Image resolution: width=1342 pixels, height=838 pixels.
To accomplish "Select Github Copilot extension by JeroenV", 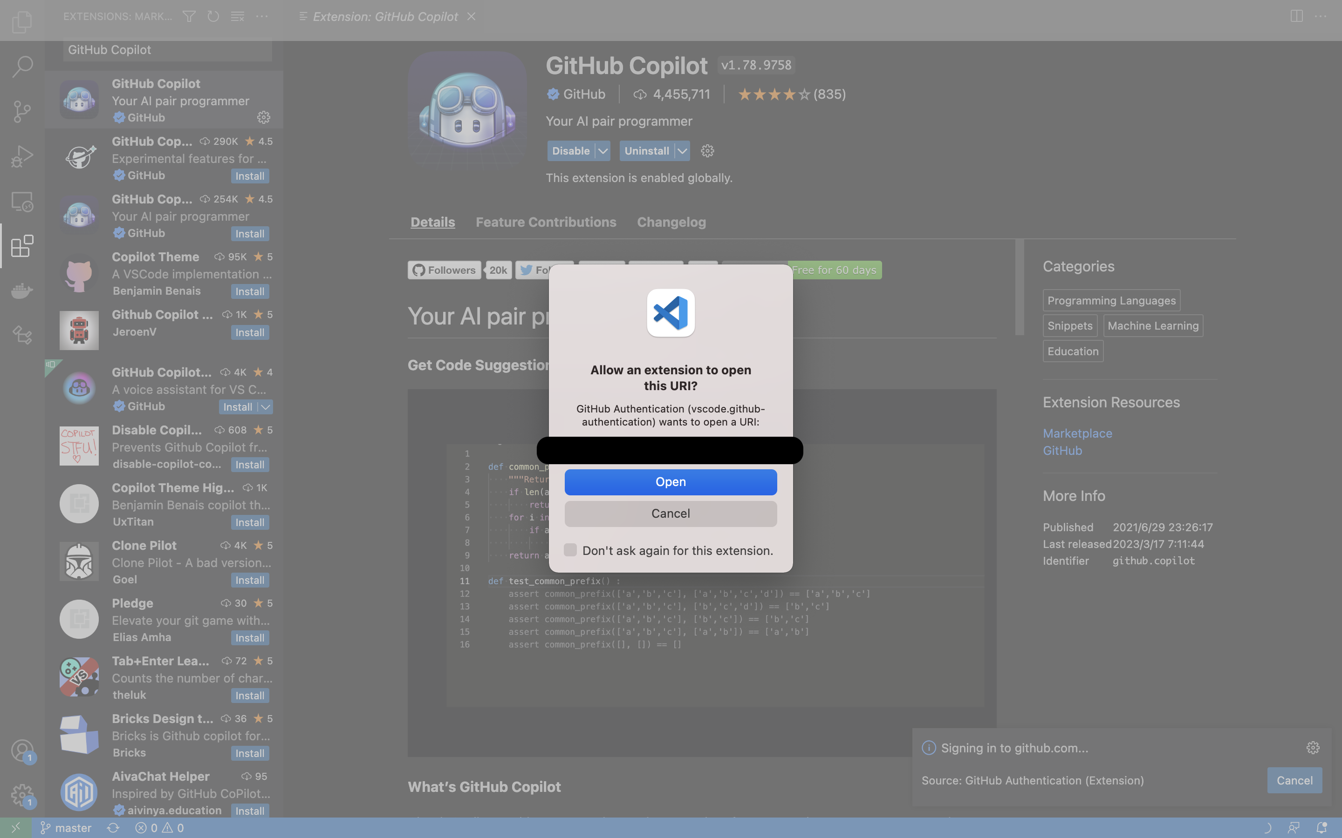I will [164, 331].
